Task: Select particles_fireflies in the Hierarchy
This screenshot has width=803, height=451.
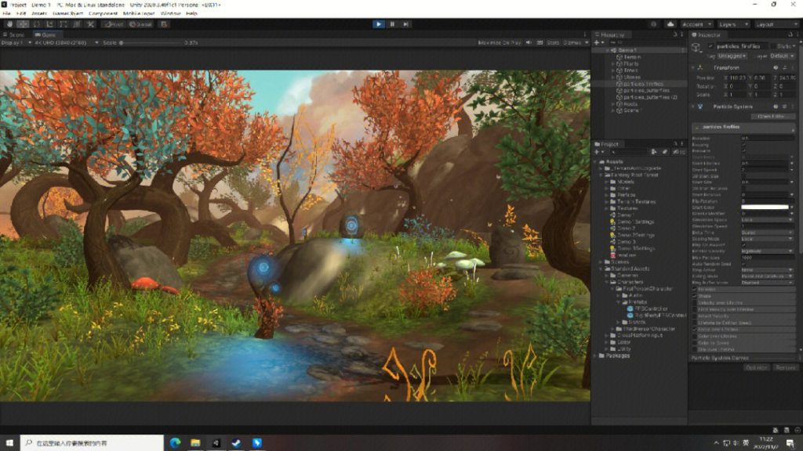Action: [644, 83]
